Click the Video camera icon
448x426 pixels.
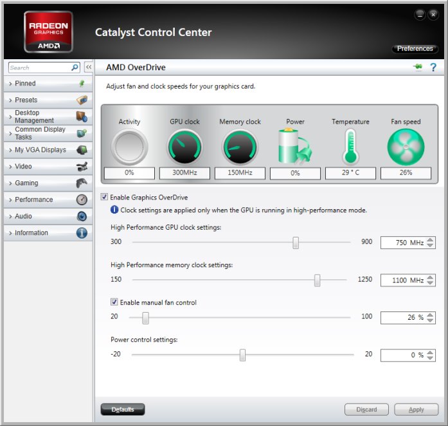coord(82,166)
